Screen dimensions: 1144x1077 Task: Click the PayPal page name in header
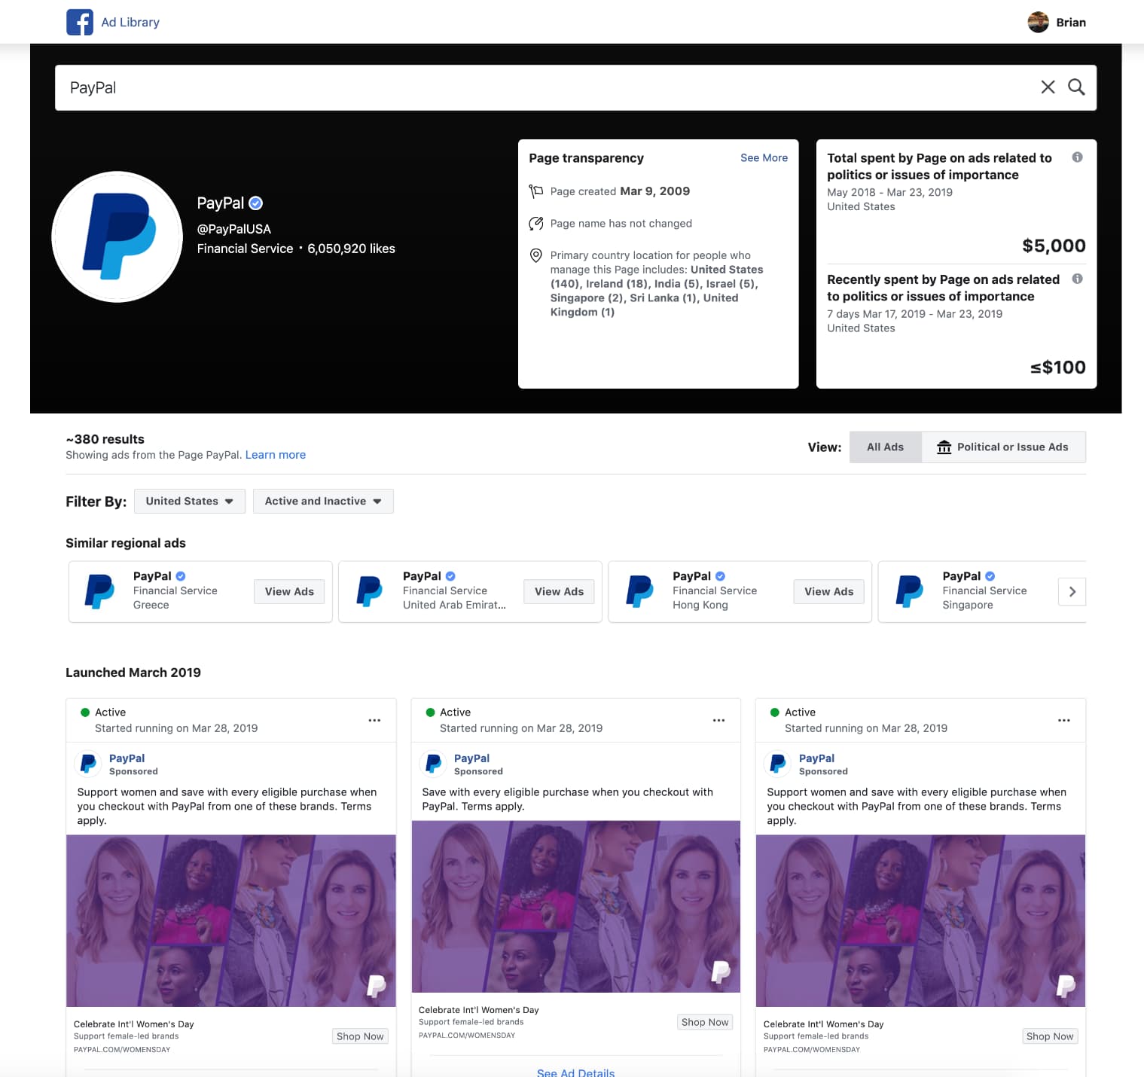[x=221, y=203]
